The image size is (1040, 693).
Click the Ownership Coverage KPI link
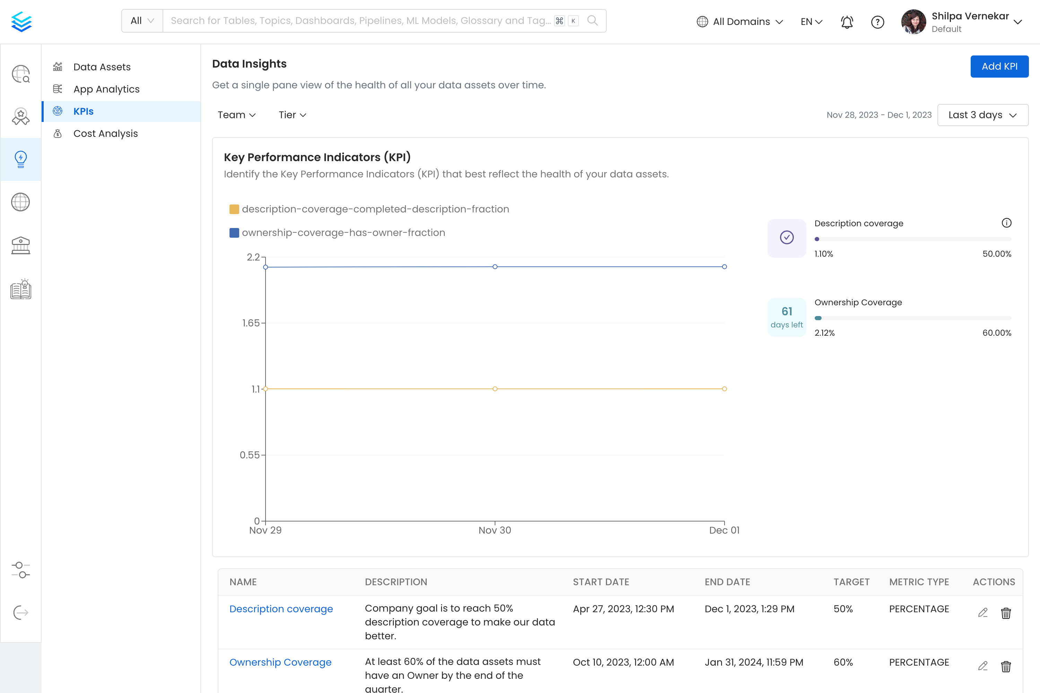(280, 663)
